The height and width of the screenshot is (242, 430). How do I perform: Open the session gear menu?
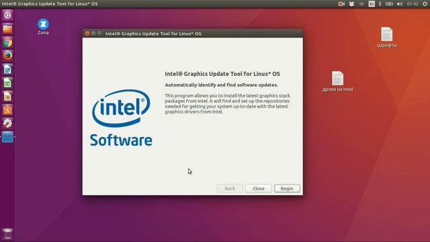pos(425,4)
